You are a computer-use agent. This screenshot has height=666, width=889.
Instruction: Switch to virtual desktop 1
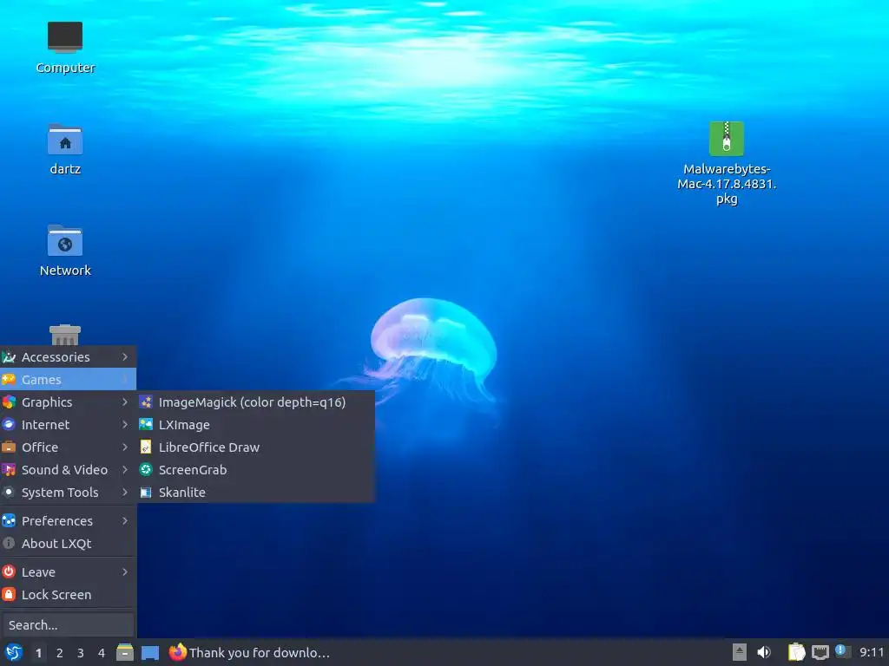(38, 653)
